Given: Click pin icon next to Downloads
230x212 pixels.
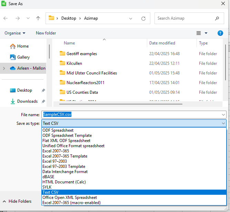Looking at the screenshot, I should point(43,101).
